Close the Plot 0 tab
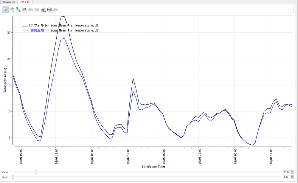298x183 pixels. [x=28, y=2]
